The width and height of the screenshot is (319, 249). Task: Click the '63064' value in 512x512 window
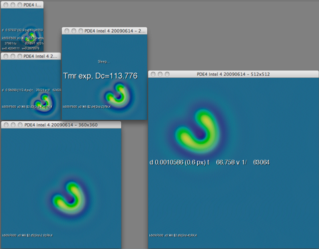tap(261, 162)
